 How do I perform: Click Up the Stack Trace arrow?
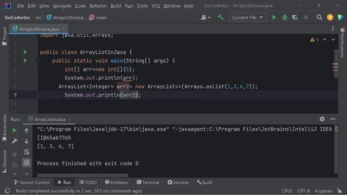click(27, 131)
